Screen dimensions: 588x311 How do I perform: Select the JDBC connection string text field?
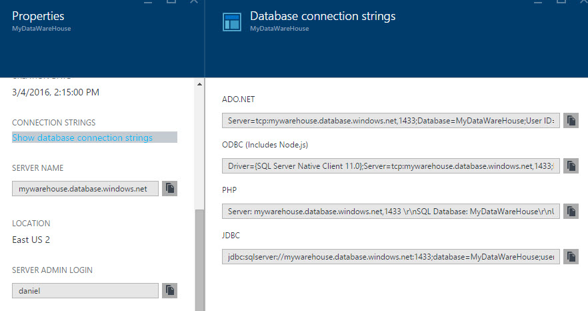tap(391, 256)
